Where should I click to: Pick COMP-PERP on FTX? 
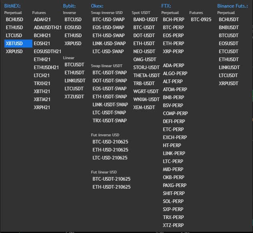tap(175, 114)
